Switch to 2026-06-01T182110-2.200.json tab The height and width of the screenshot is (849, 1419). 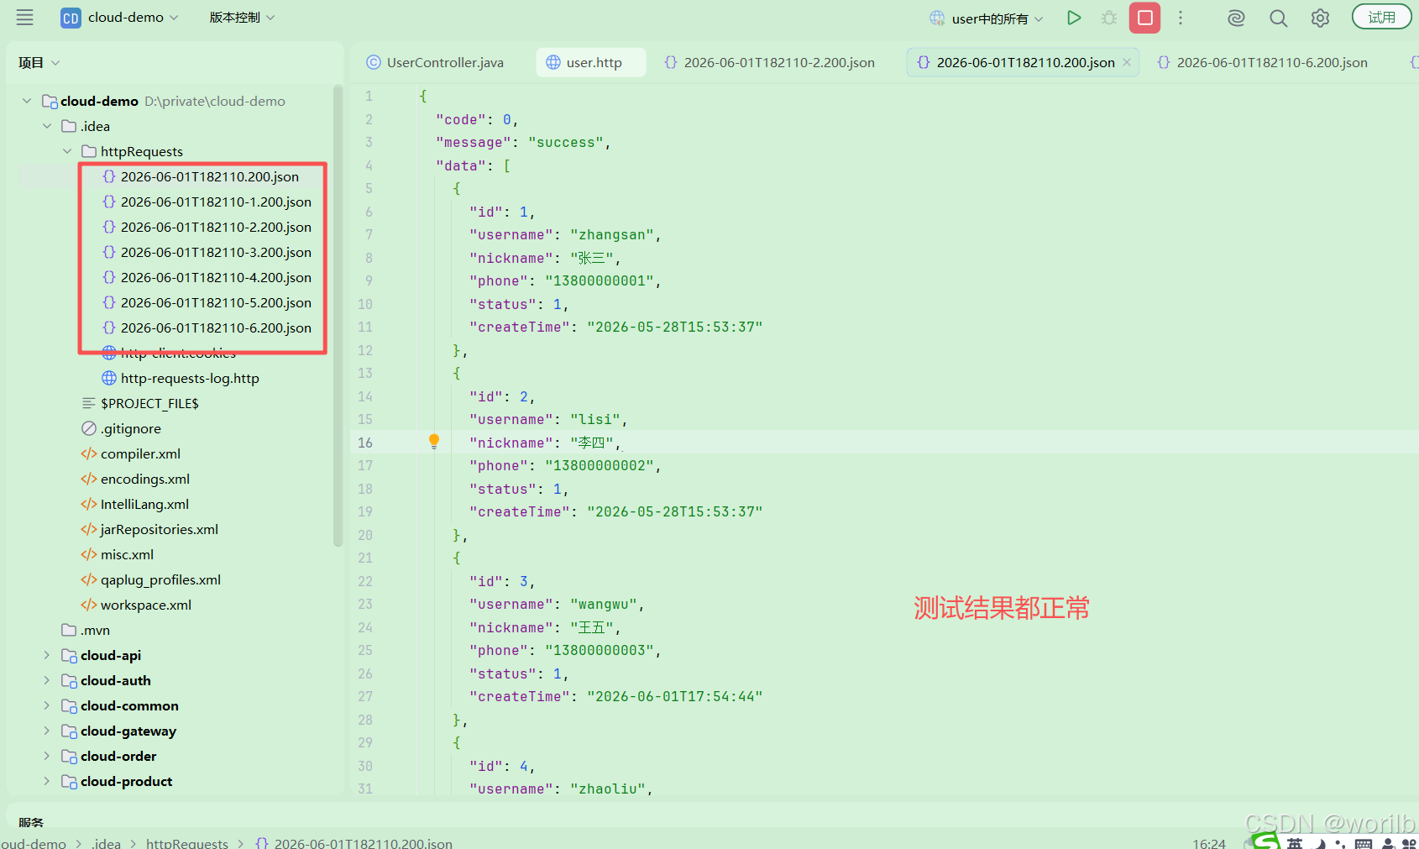770,62
